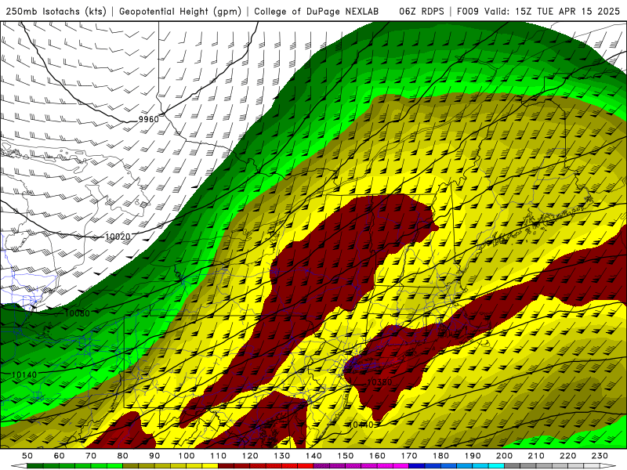
Task: Click the "250mb Isotachs (kts)" title text
Action: click(x=56, y=11)
